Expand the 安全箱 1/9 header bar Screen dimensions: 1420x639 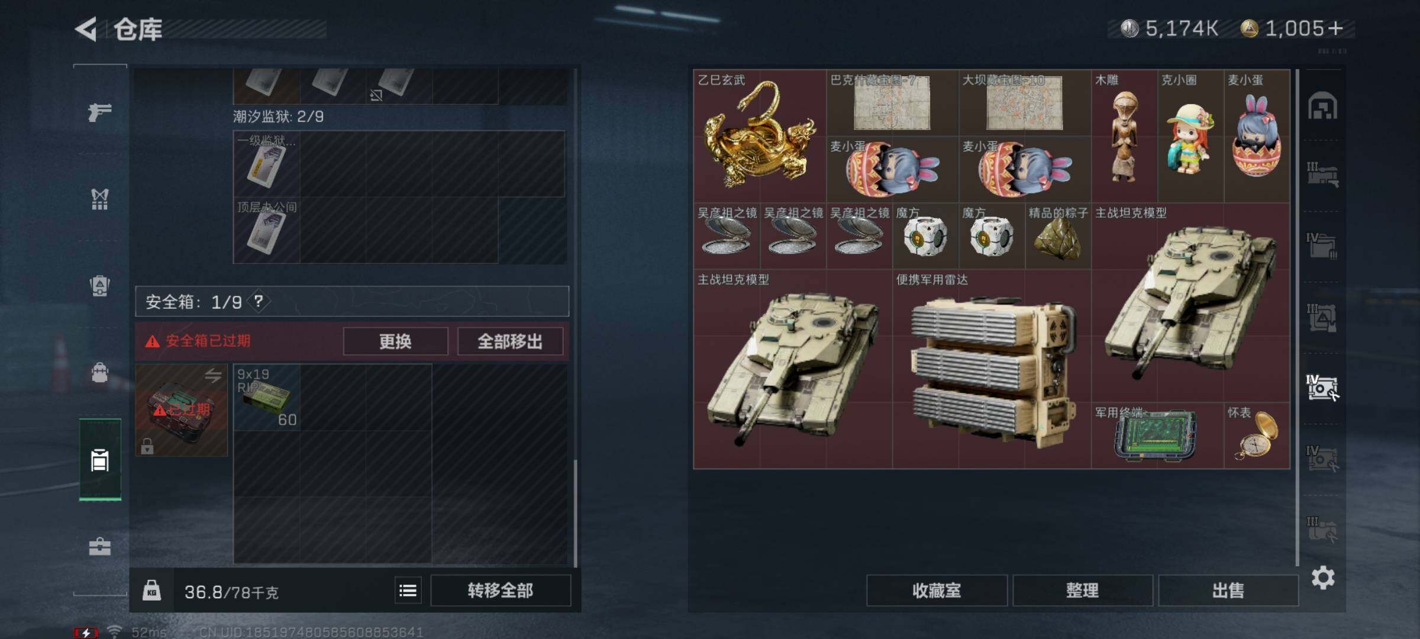(352, 302)
